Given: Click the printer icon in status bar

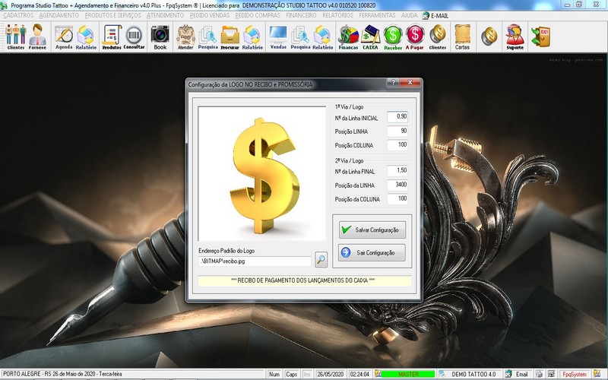Looking at the screenshot, I should click(540, 374).
